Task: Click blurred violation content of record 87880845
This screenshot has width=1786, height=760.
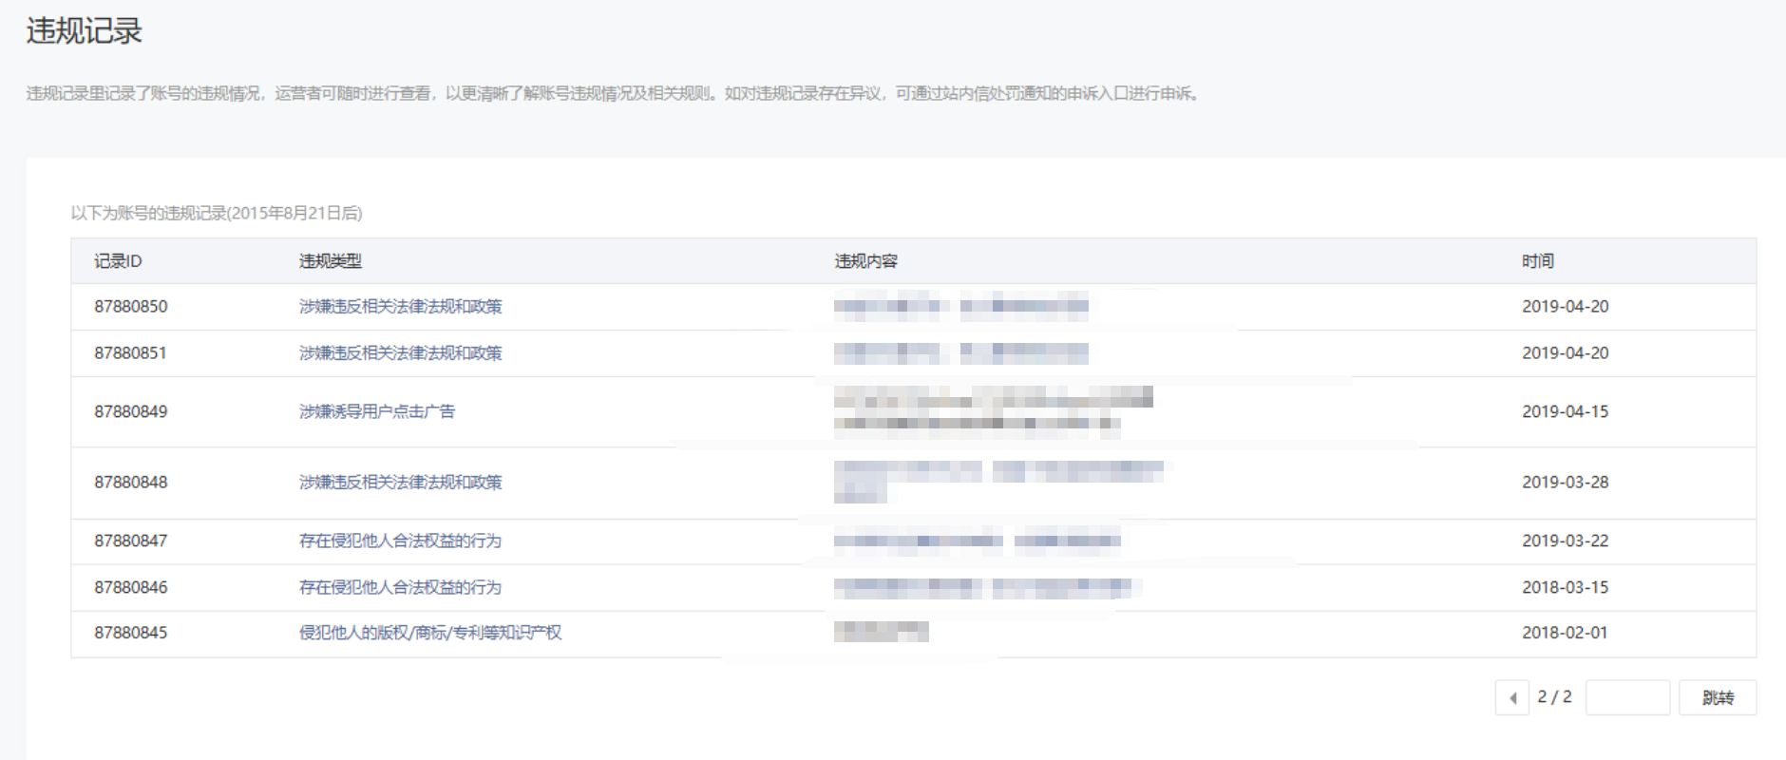Action: click(x=881, y=632)
